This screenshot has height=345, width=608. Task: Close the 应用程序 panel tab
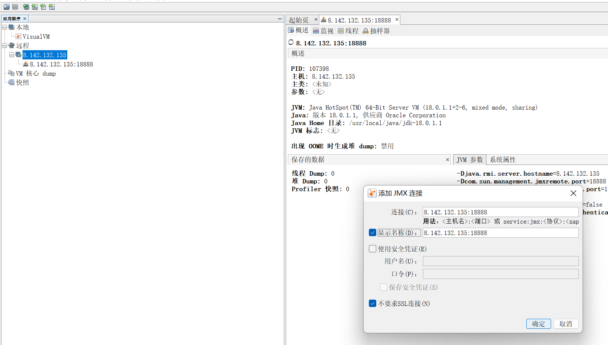(25, 18)
